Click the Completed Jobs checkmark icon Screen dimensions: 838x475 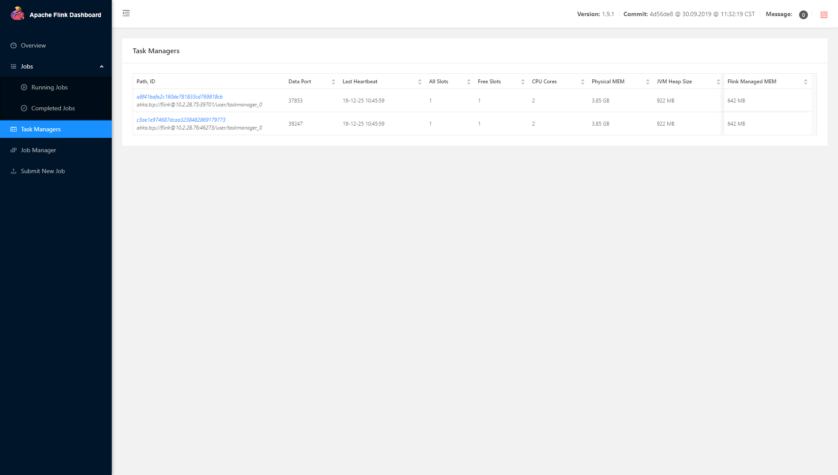[24, 108]
